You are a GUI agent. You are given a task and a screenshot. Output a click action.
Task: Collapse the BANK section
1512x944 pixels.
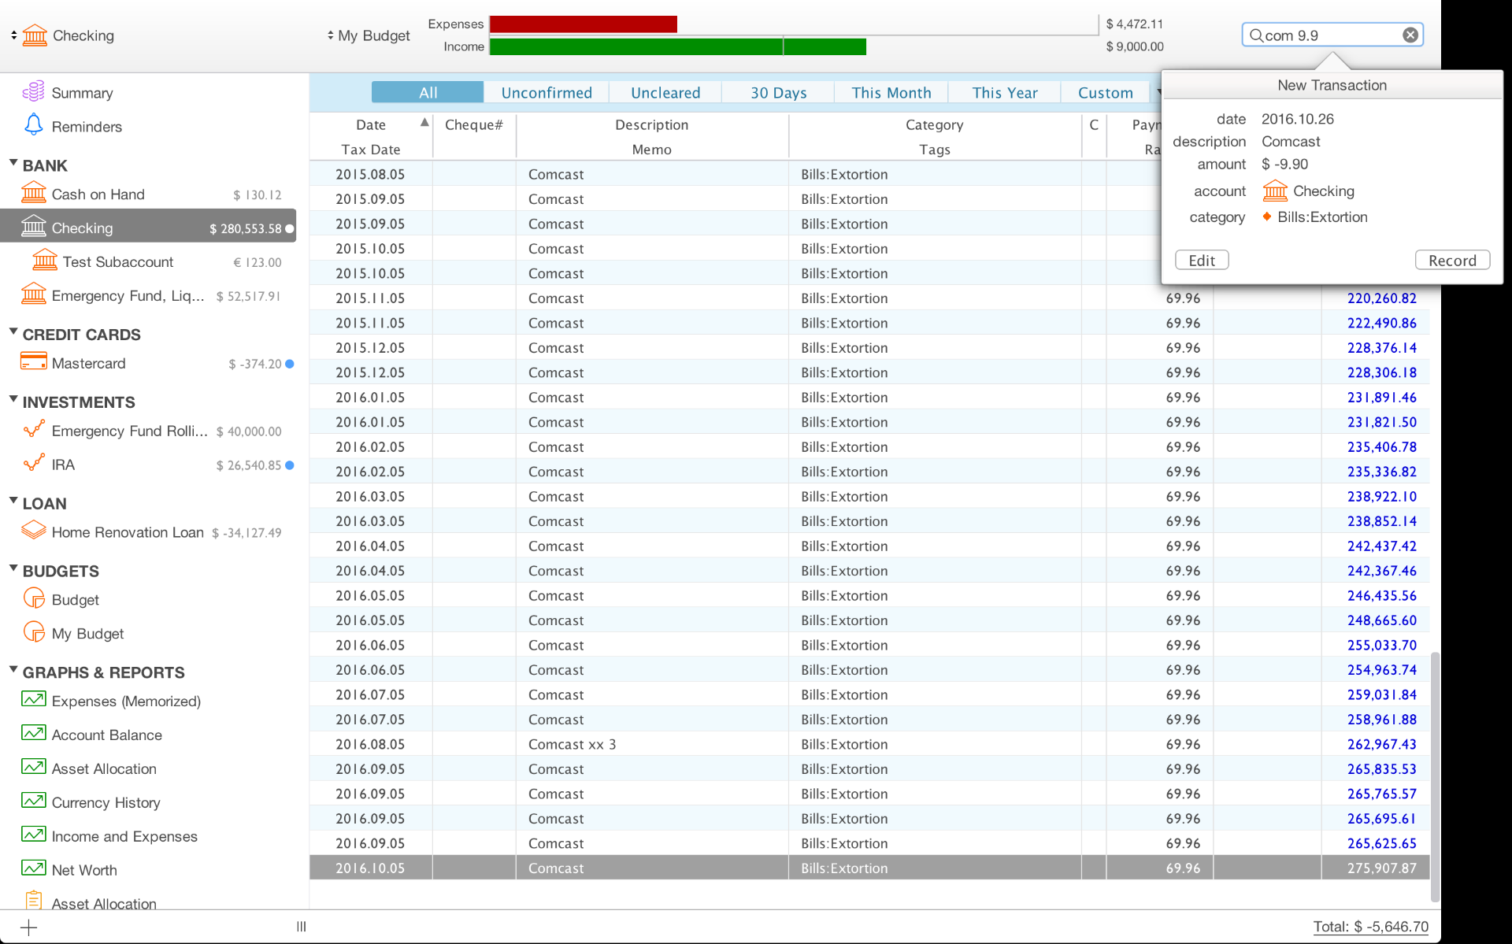click(13, 164)
